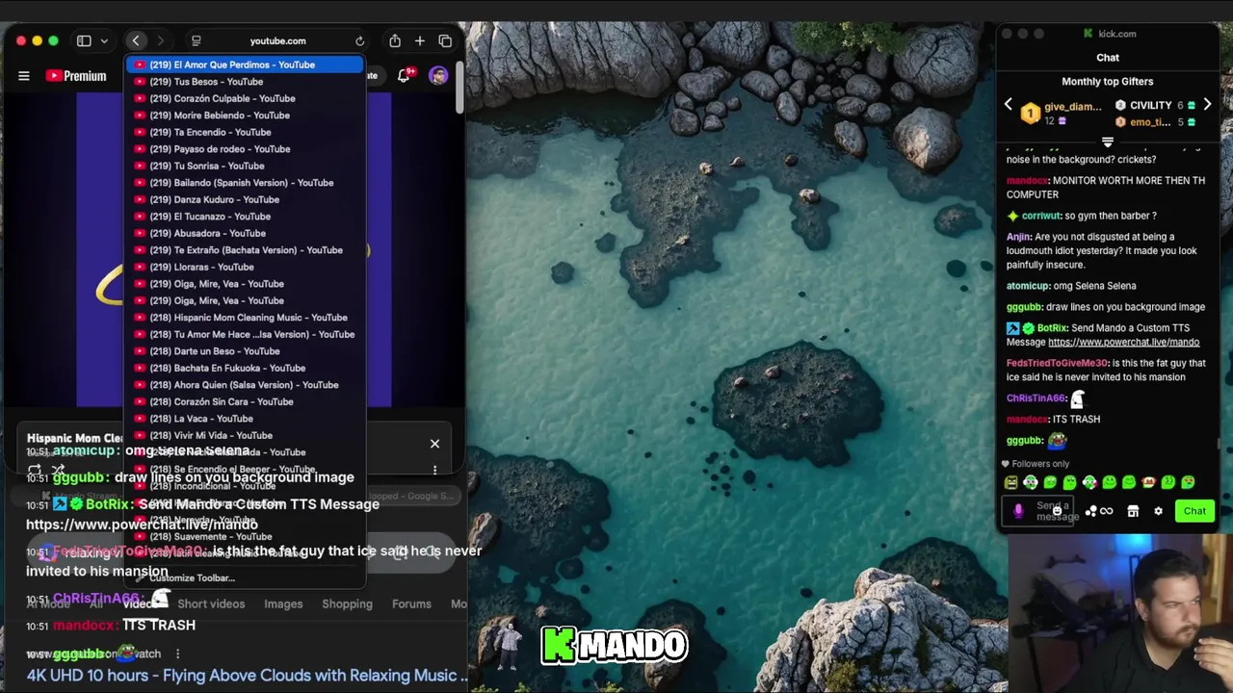Click username mandocx on ITS TRASH message
The width and height of the screenshot is (1233, 693).
click(1027, 419)
